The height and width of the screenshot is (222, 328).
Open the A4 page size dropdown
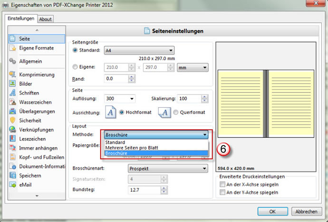(139, 50)
